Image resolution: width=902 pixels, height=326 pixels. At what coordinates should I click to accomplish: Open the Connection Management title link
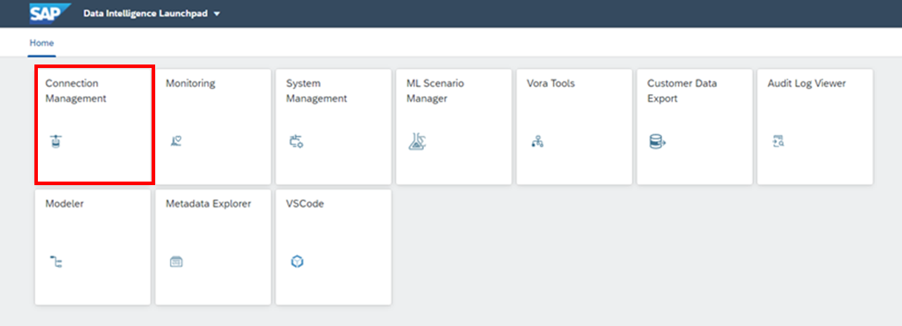coord(76,91)
